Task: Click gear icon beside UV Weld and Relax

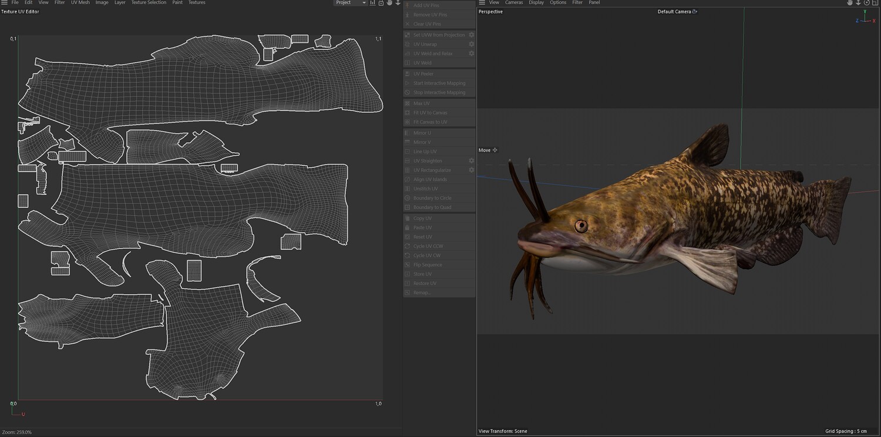Action: click(471, 53)
